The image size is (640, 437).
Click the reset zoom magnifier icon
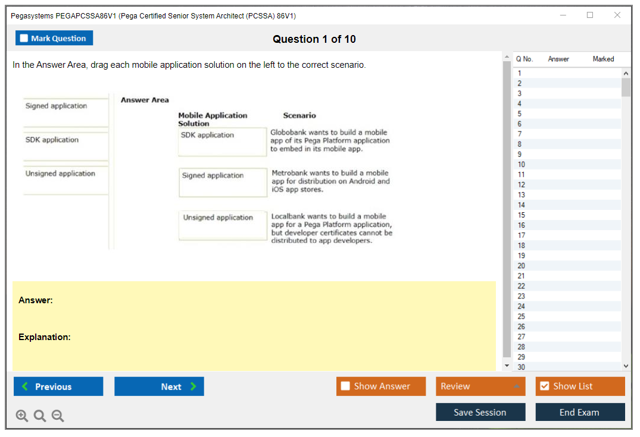click(40, 416)
